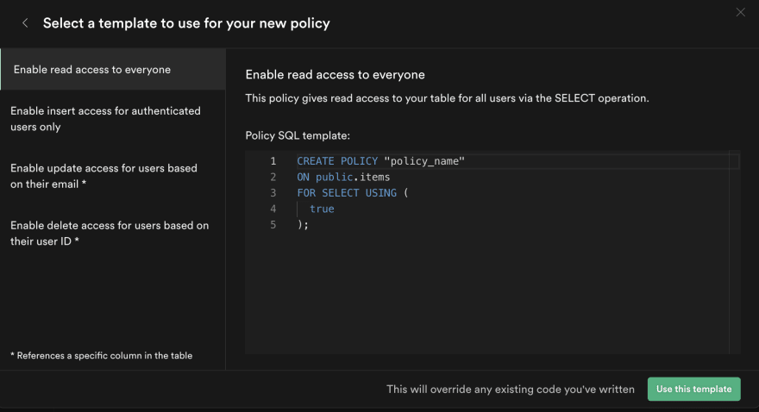Click line 1 CREATE POLICY in SQL editor
This screenshot has height=412, width=759.
click(x=337, y=161)
